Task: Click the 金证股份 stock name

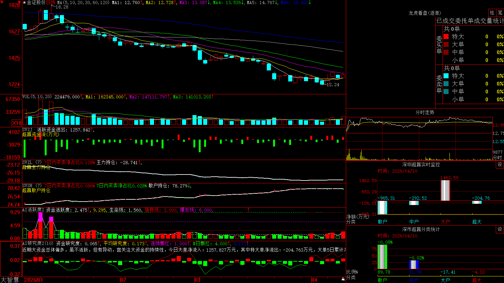Action: tap(36, 3)
